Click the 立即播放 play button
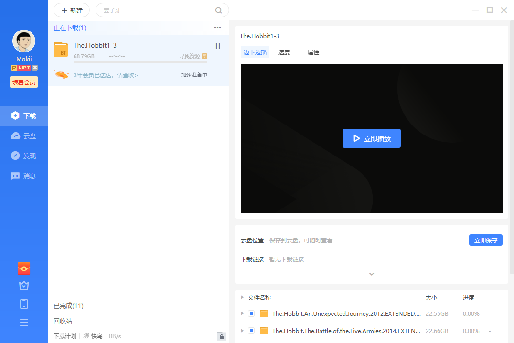Screen dimensions: 514x343 [x=371, y=138]
